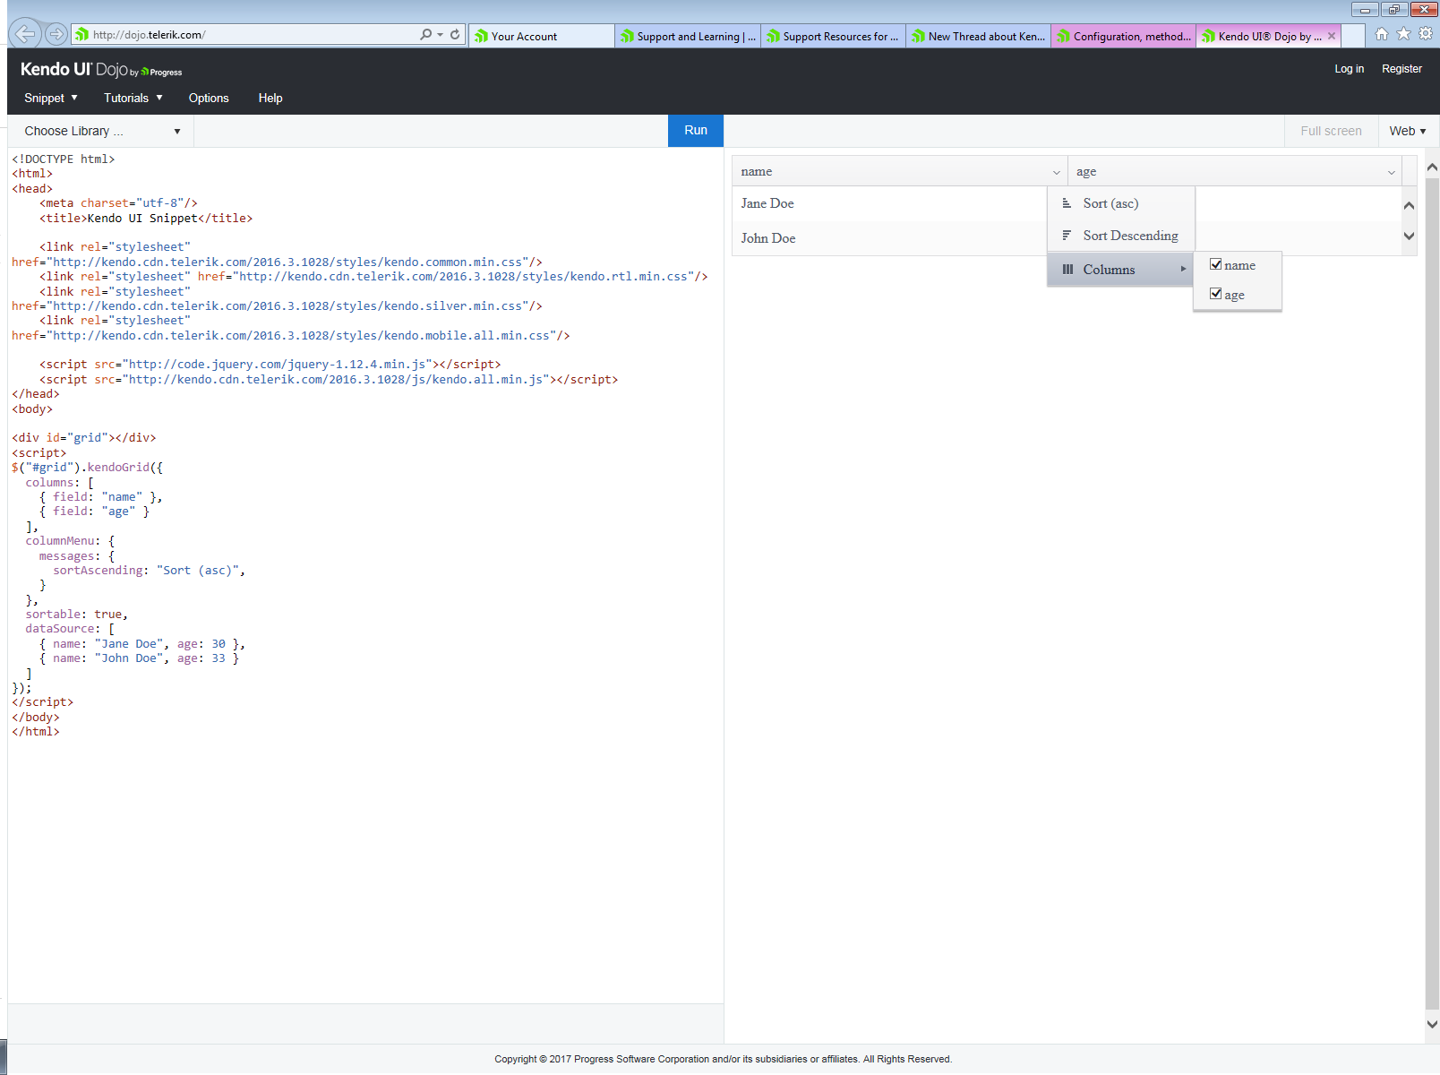1440x1075 pixels.
Task: Choose Sort Descending menu item
Action: pos(1130,236)
